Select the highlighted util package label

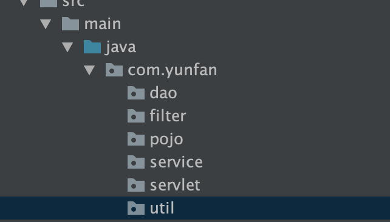[x=162, y=208]
